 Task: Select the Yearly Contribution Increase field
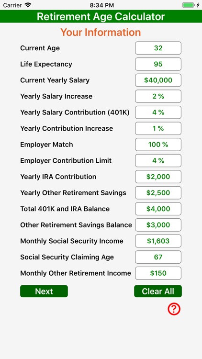pyautogui.click(x=158, y=128)
